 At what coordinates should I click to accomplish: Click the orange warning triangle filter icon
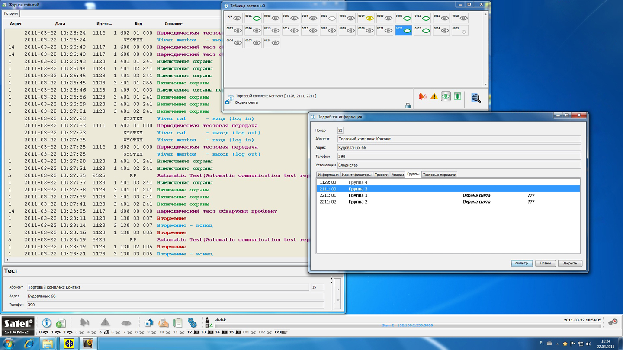[434, 97]
